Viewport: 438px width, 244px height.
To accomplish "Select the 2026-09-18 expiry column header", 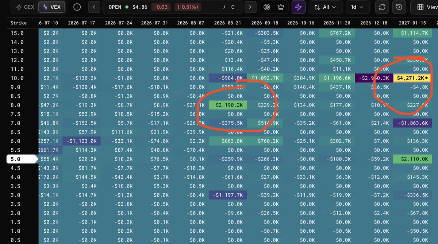I will pyautogui.click(x=265, y=23).
